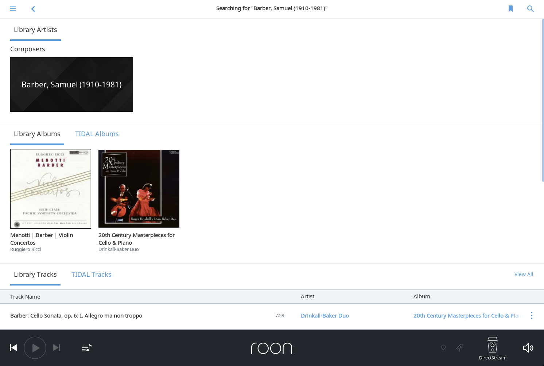Open the track options three-dot menu
This screenshot has width=544, height=366.
tap(531, 315)
